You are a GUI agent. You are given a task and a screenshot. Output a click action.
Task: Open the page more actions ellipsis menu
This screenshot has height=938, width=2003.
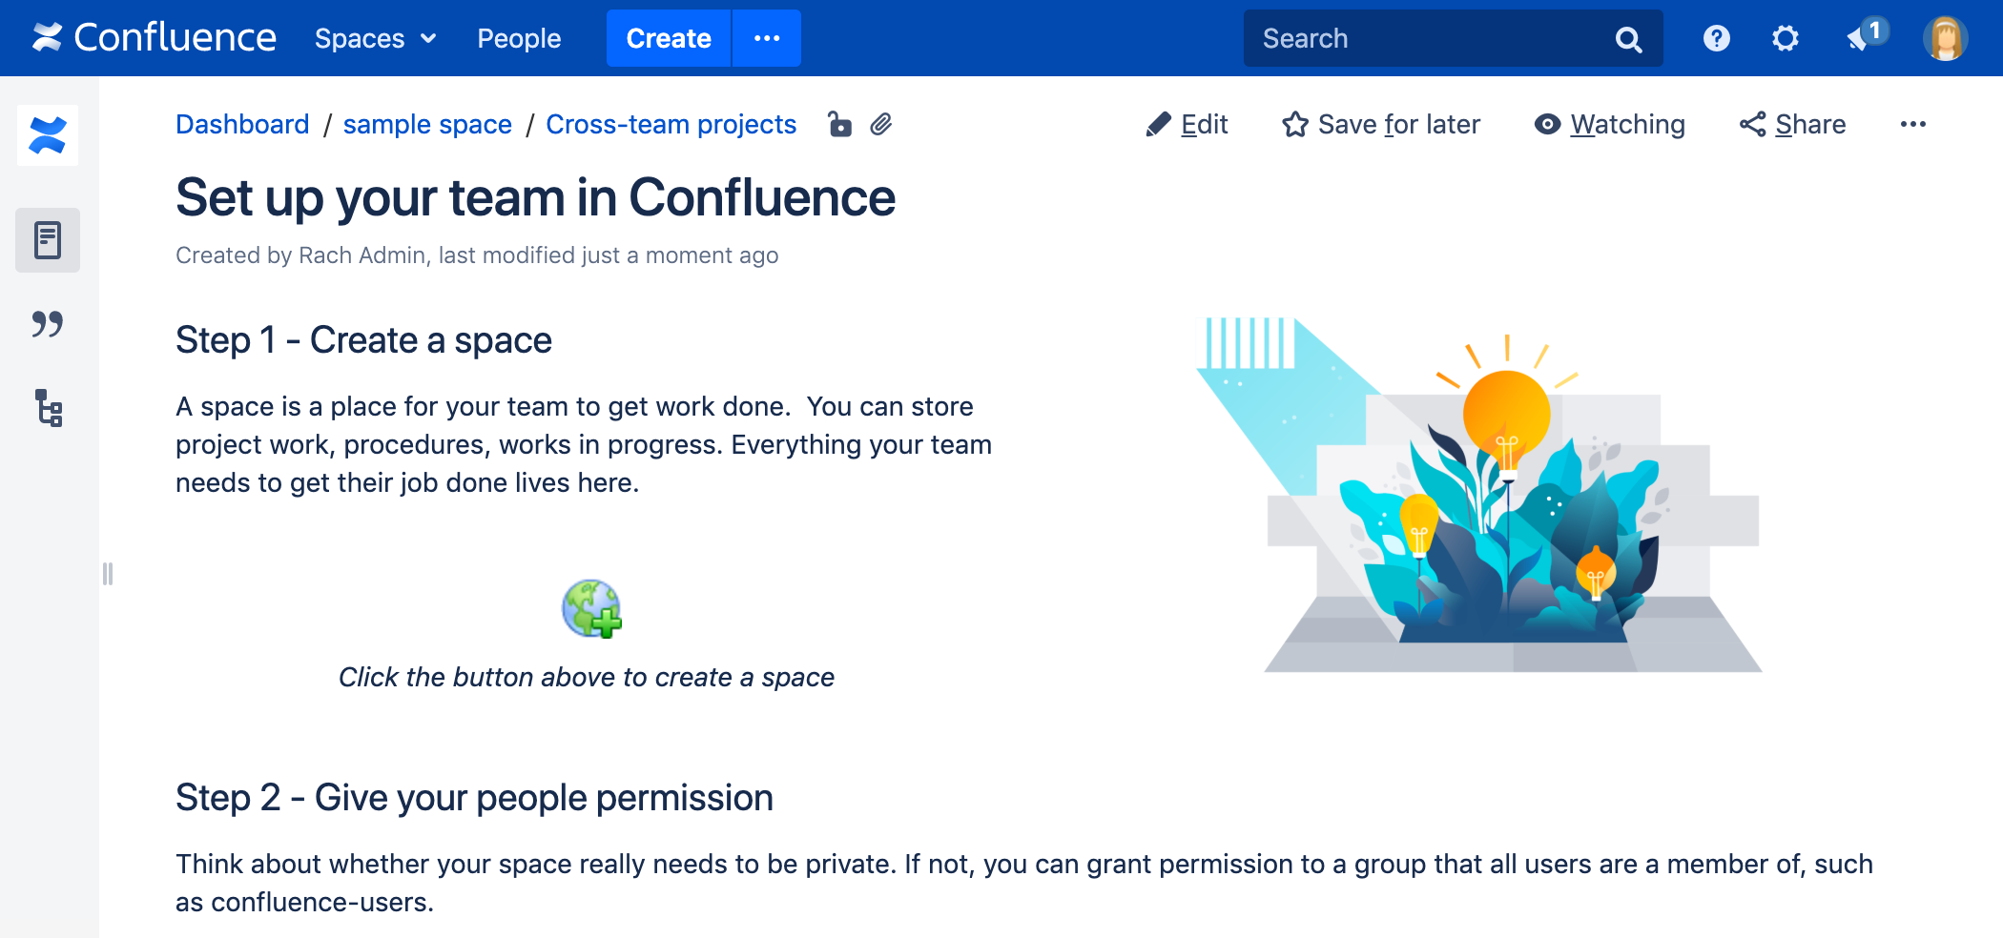(1912, 125)
